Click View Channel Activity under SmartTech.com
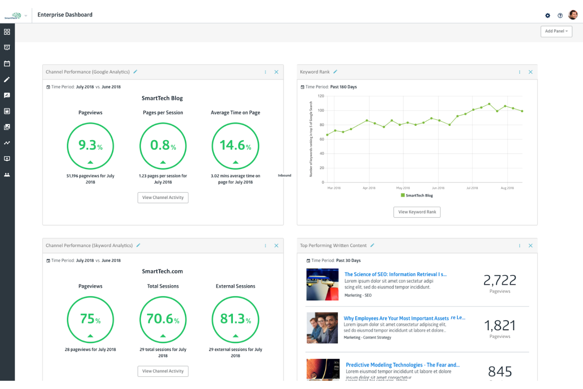Screen dimensions: 583x389 tap(163, 371)
